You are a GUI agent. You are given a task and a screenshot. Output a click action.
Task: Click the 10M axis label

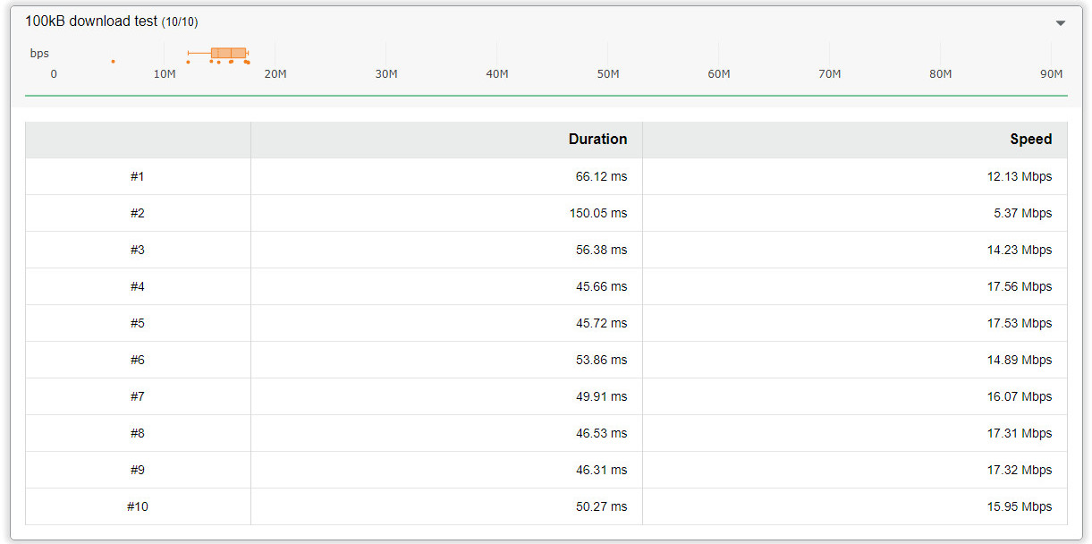(165, 74)
